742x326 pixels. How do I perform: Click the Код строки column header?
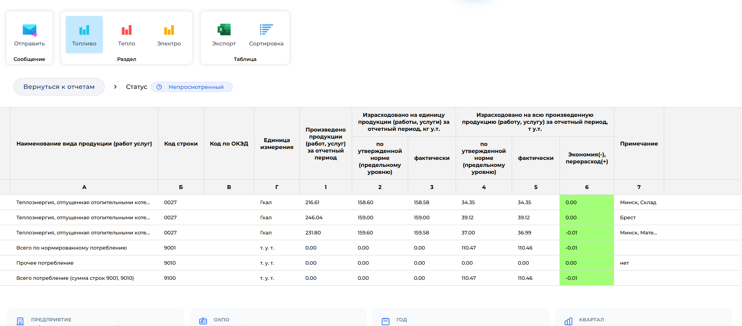coord(181,144)
